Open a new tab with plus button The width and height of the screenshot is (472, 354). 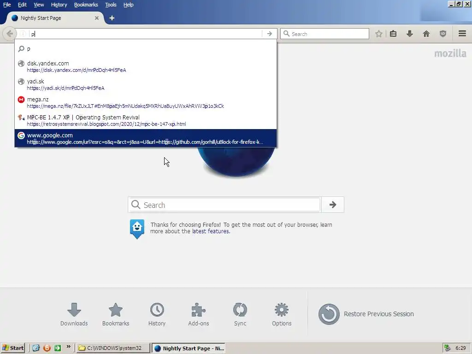[x=112, y=18]
